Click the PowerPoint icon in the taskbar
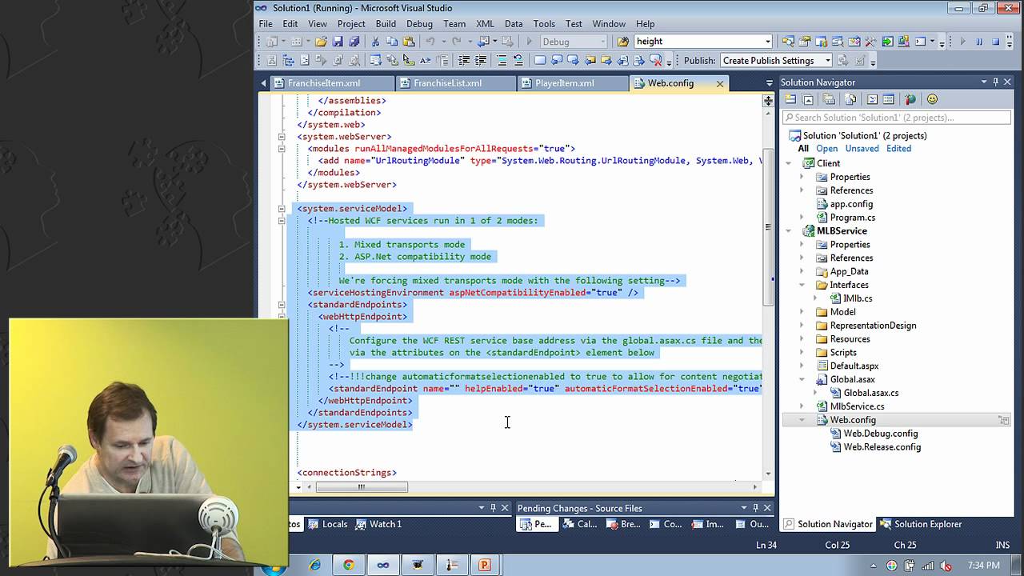Image resolution: width=1024 pixels, height=576 pixels. click(485, 565)
